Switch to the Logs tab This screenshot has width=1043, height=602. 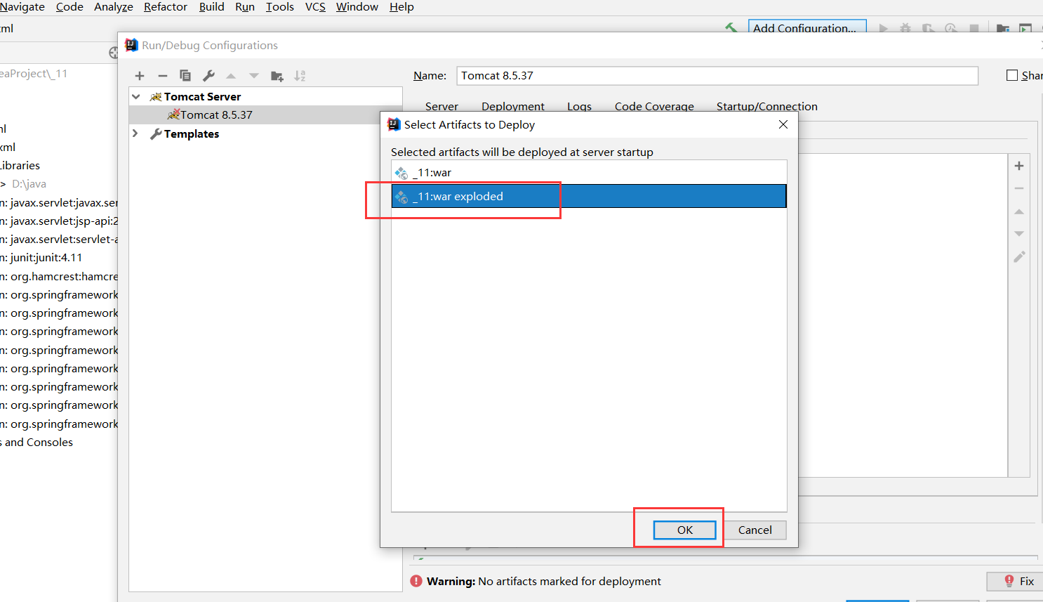click(580, 106)
